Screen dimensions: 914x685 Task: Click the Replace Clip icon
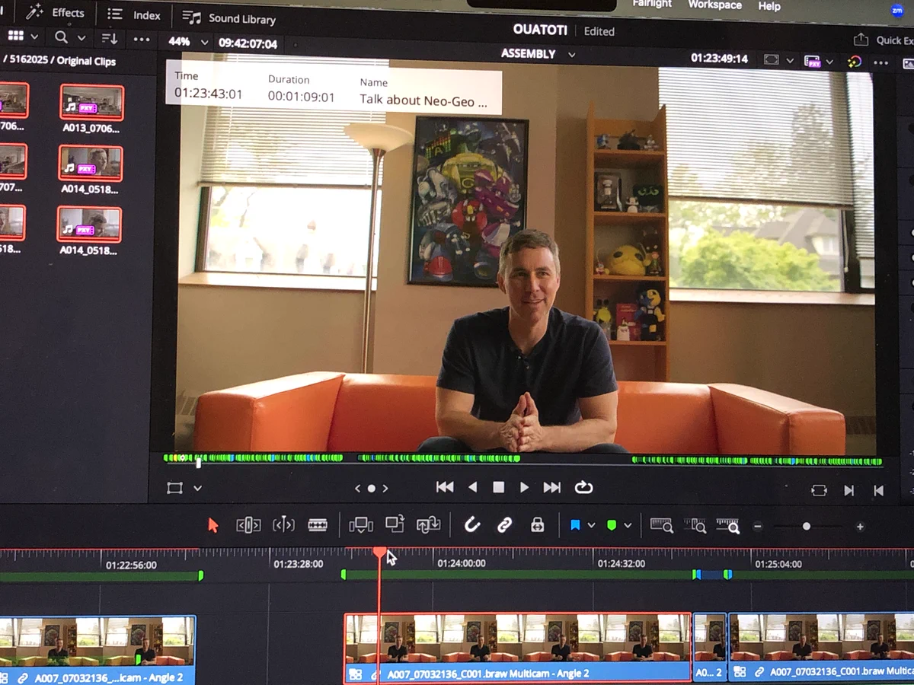coord(429,524)
